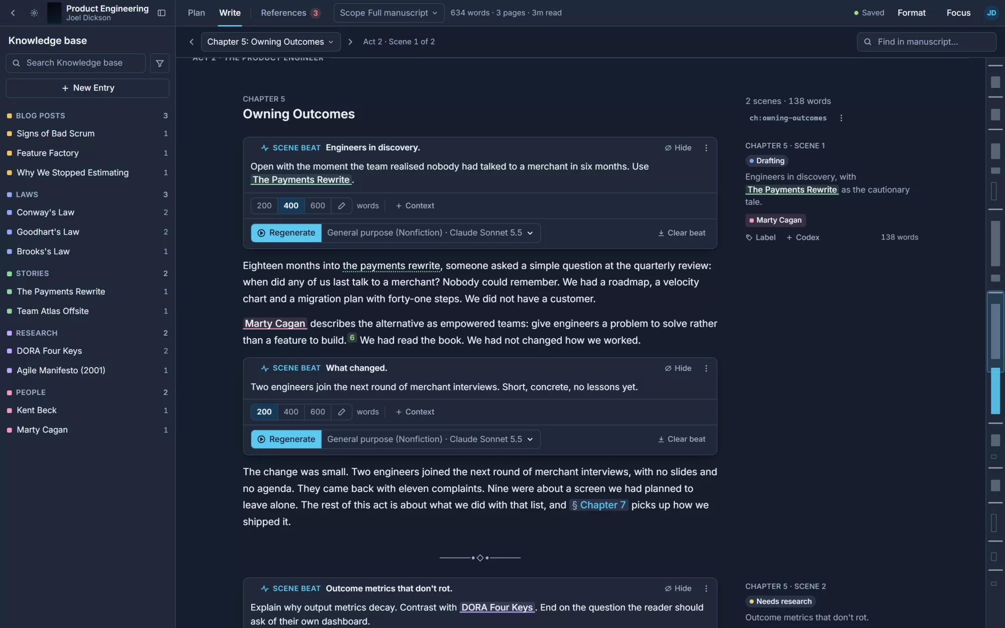Regenerate the Engineers in discovery beat
This screenshot has height=628, width=1005.
point(286,233)
